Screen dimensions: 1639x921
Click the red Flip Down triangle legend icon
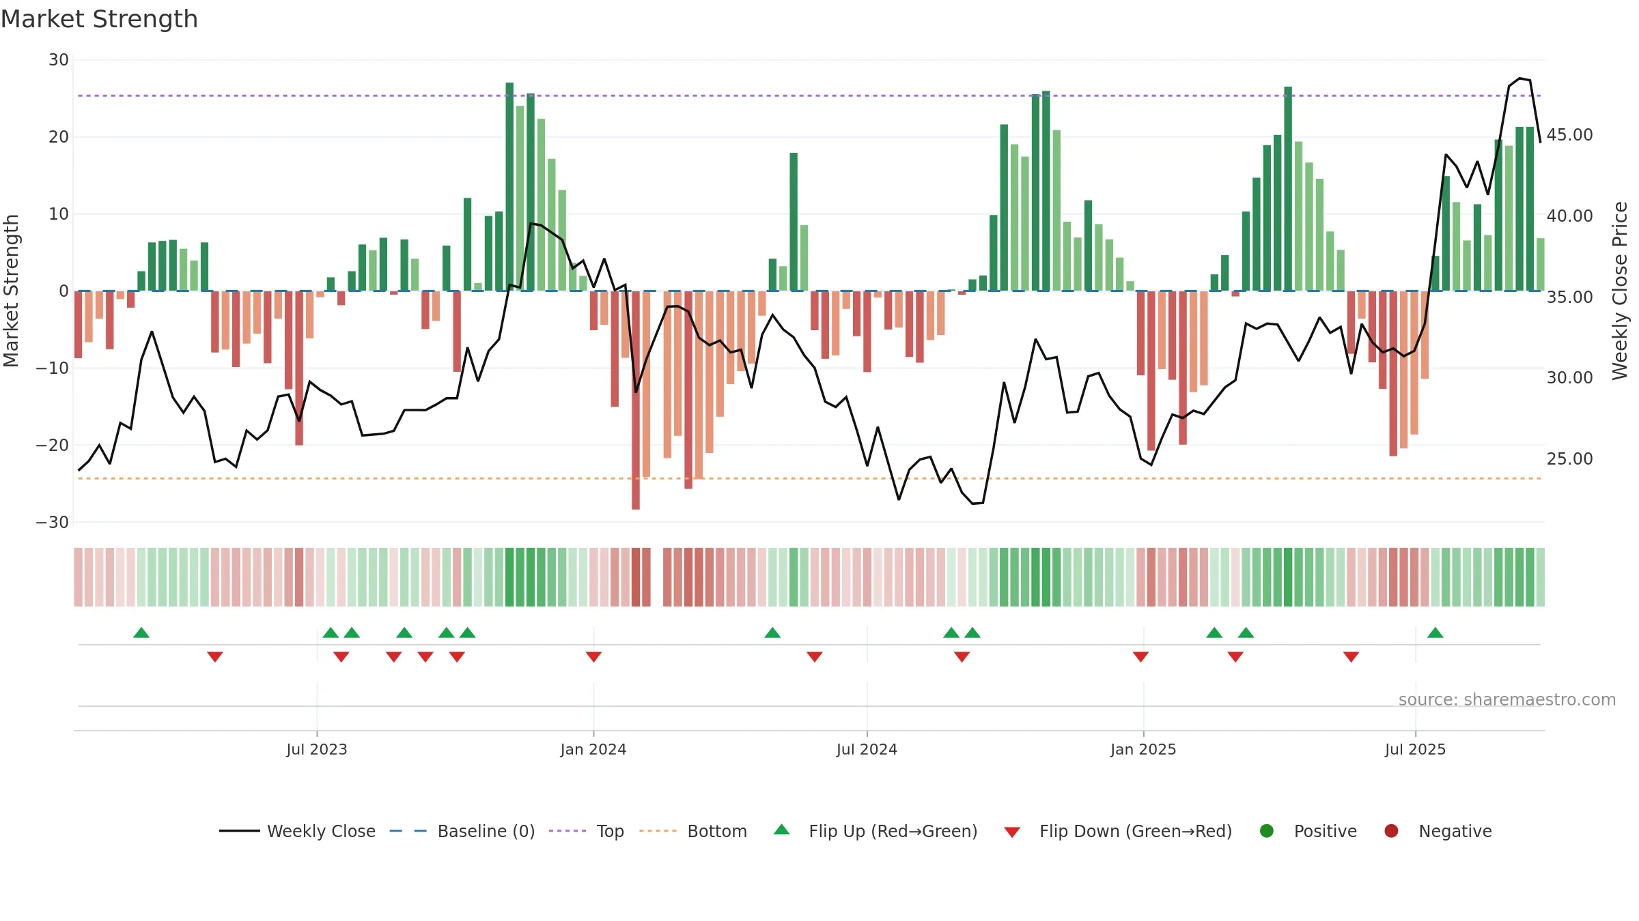pos(1012,832)
